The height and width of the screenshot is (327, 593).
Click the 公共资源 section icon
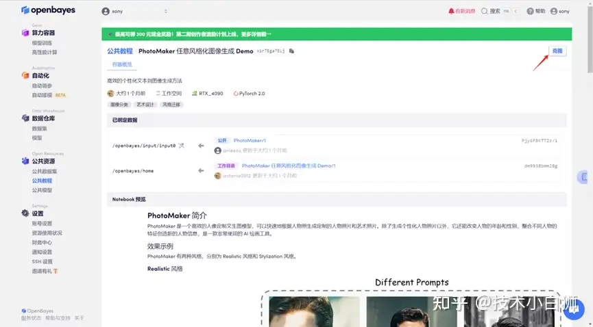25,161
